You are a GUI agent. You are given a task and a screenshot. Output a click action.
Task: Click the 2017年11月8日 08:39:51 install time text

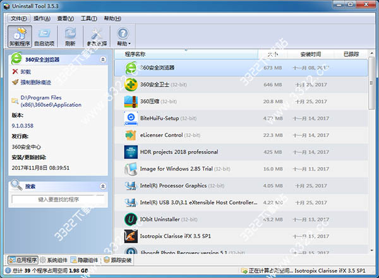click(40, 168)
